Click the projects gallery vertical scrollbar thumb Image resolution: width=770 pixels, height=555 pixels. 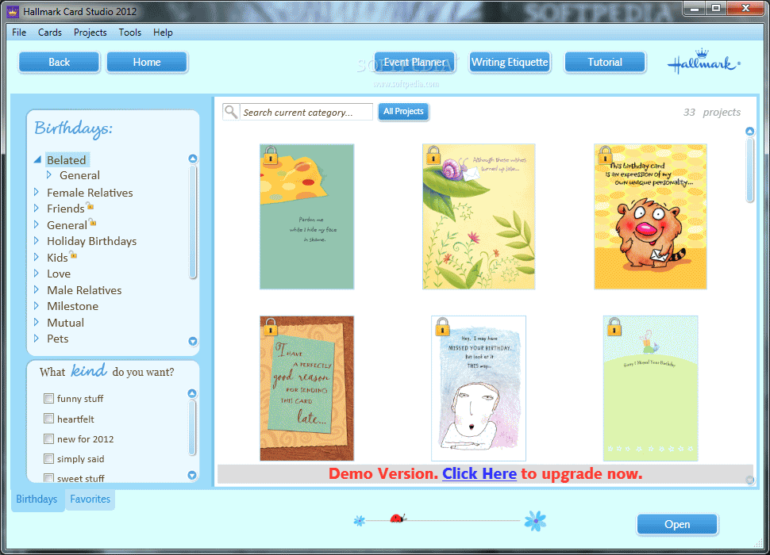pyautogui.click(x=749, y=170)
